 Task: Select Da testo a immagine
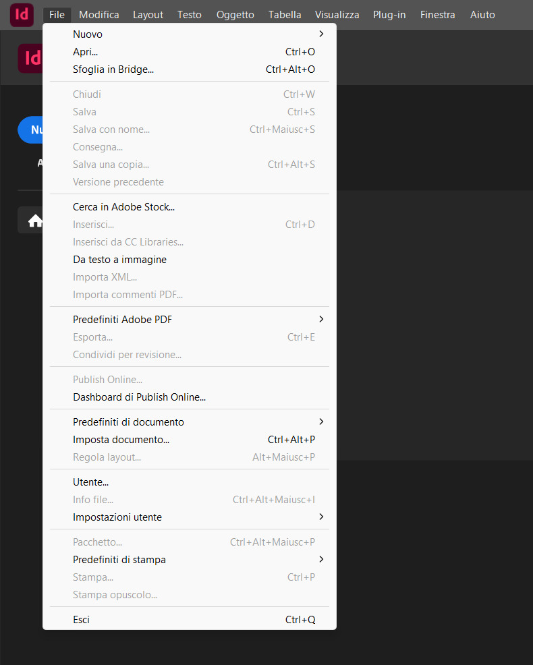tap(119, 260)
